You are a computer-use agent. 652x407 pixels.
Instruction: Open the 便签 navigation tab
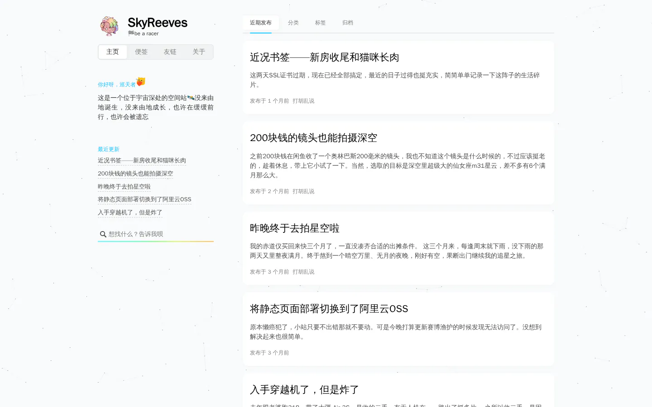141,52
